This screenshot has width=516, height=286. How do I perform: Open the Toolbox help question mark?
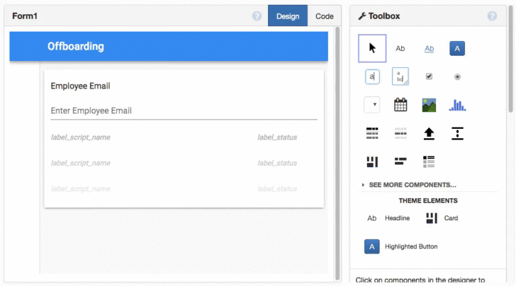(492, 16)
